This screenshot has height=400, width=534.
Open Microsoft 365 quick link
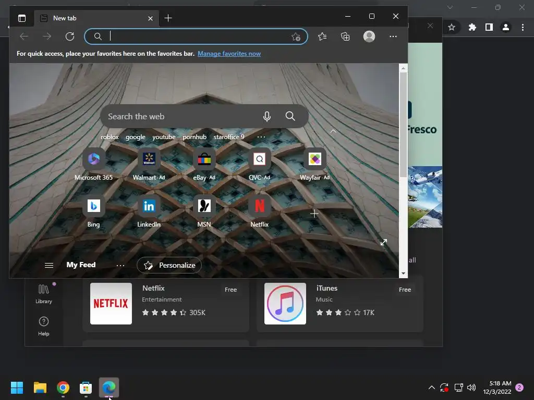click(x=93, y=165)
